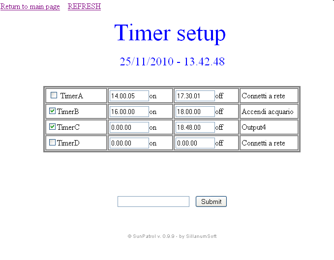Click TimerD off-time field

[195, 143]
